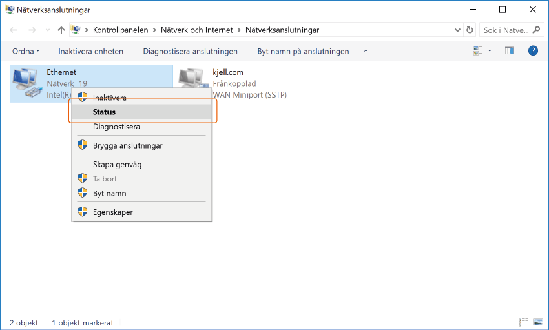Click the address bar location icon
The image size is (549, 330).
coord(76,30)
